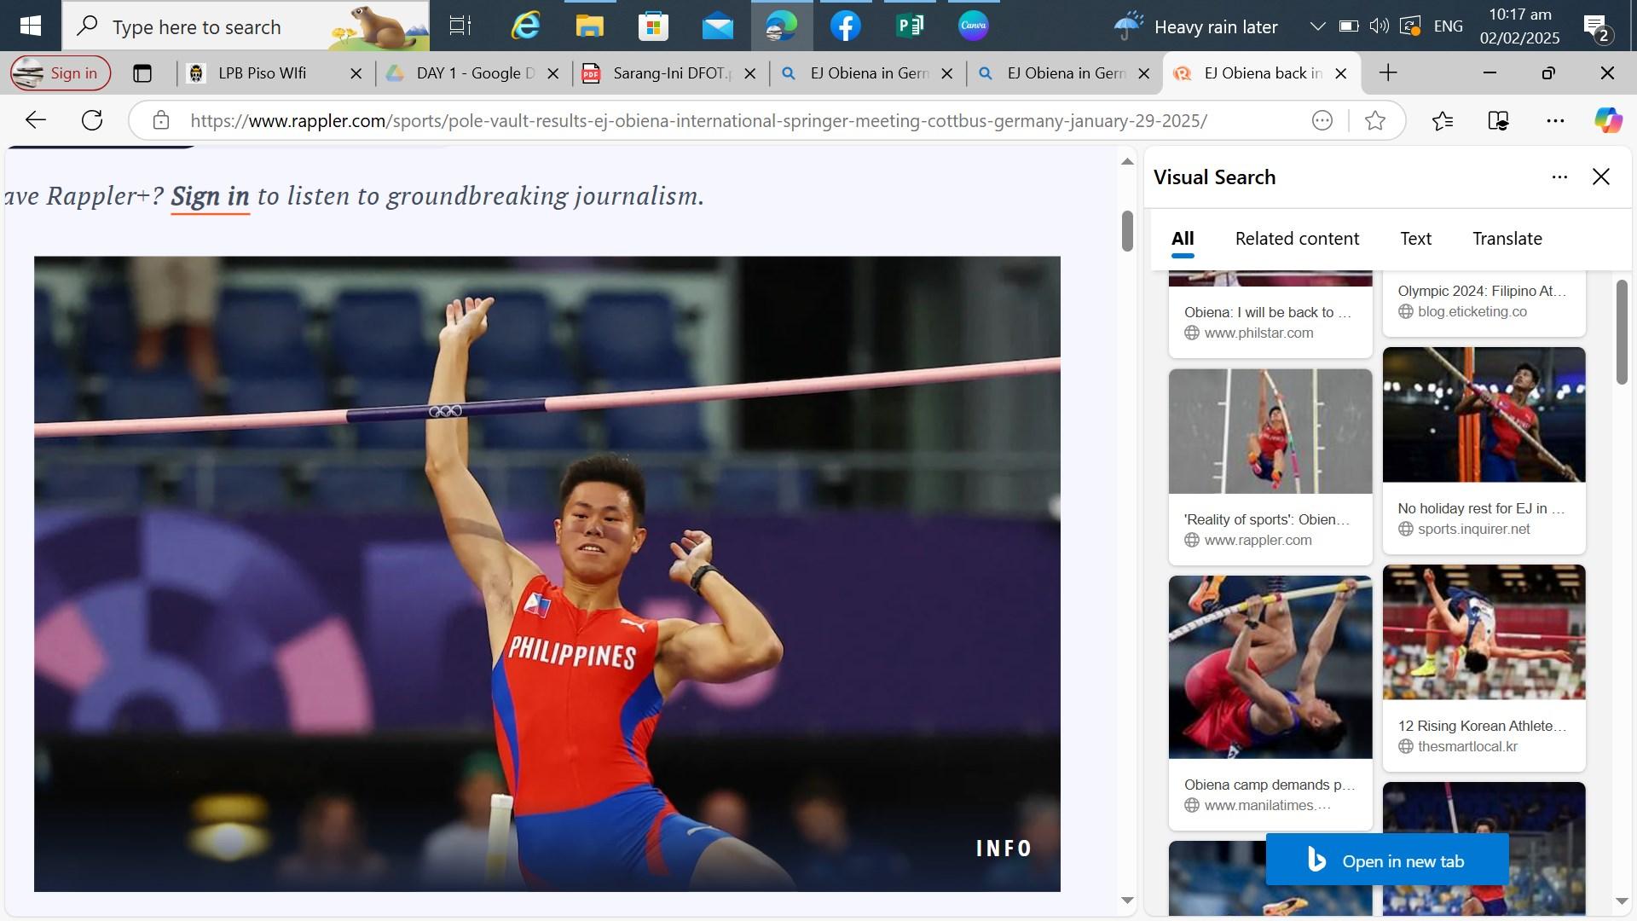Open the Canva app from the taskbar
Viewport: 1637px width, 921px height.
pyautogui.click(x=973, y=26)
